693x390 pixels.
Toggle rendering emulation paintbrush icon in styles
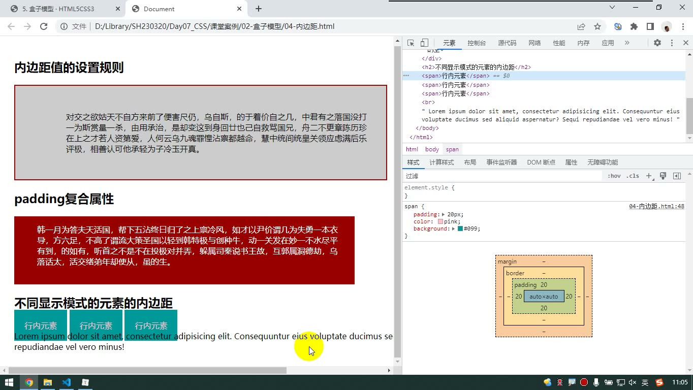[663, 176]
